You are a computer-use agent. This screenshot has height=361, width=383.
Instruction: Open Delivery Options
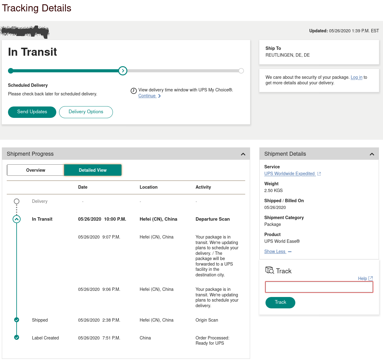[x=86, y=112]
